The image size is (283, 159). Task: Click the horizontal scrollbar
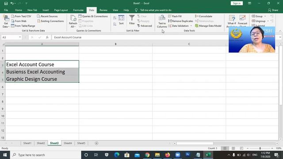(195, 143)
